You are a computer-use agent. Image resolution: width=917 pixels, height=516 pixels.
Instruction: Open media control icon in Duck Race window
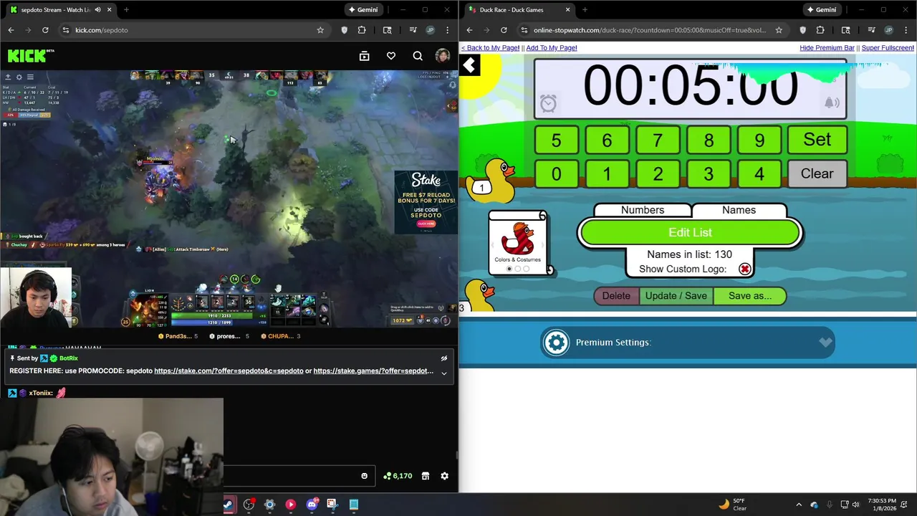(x=871, y=30)
